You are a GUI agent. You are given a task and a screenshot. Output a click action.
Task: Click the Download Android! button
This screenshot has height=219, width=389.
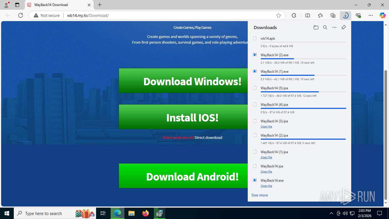point(183,176)
